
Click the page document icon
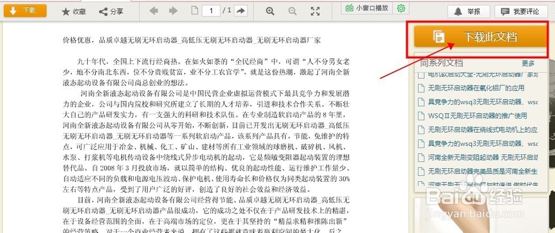(195, 11)
